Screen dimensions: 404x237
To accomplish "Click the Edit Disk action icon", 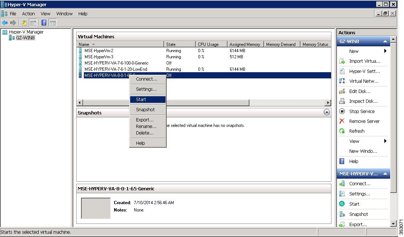I will coord(342,91).
